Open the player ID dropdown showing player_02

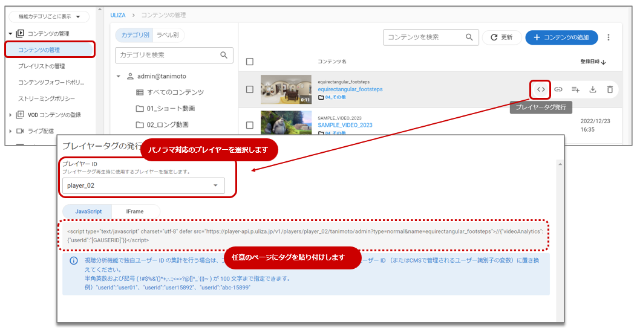[143, 185]
